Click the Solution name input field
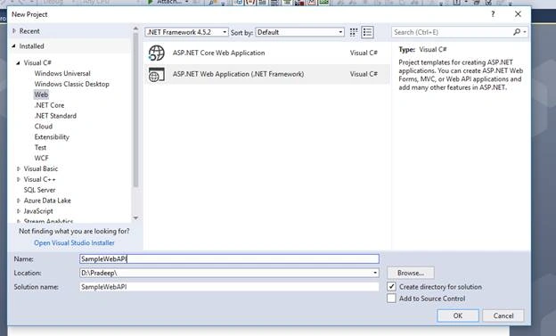Screen dimensions: 556x336 click(x=229, y=287)
